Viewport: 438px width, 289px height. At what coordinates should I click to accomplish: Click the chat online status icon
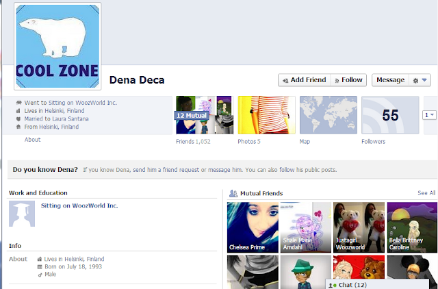coord(333,286)
